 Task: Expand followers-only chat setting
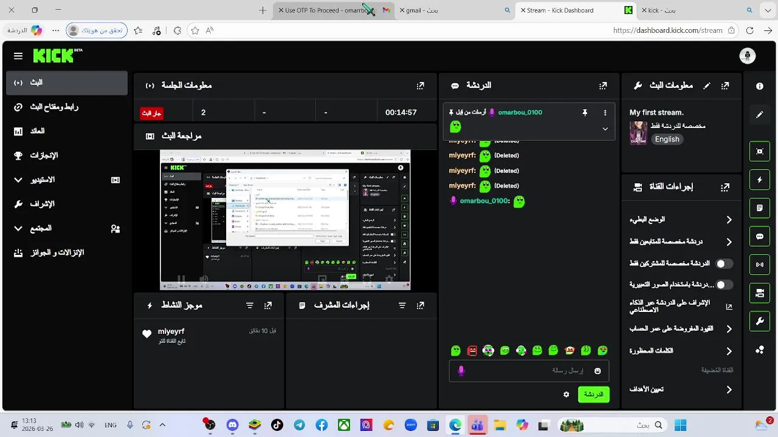point(729,242)
